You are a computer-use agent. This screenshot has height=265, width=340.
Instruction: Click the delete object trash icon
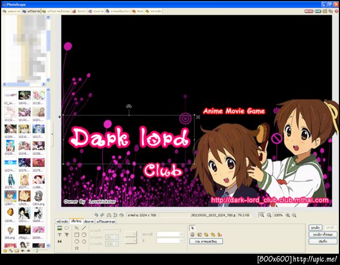[x=192, y=234]
